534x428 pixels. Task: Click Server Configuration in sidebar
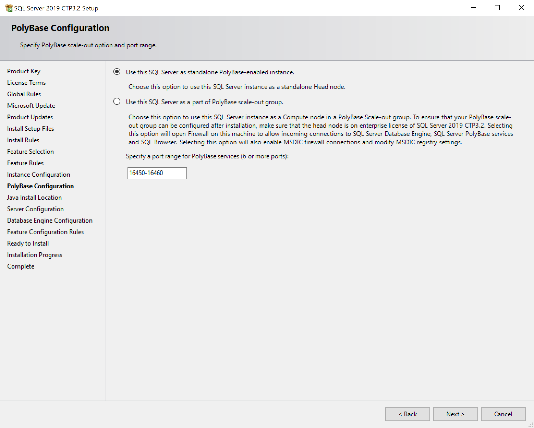click(35, 209)
